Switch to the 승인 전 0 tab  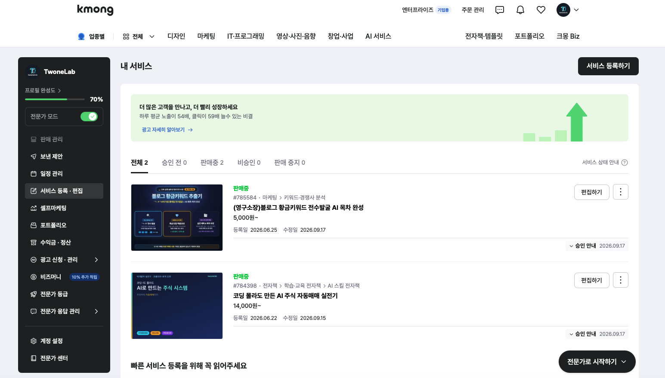click(174, 163)
